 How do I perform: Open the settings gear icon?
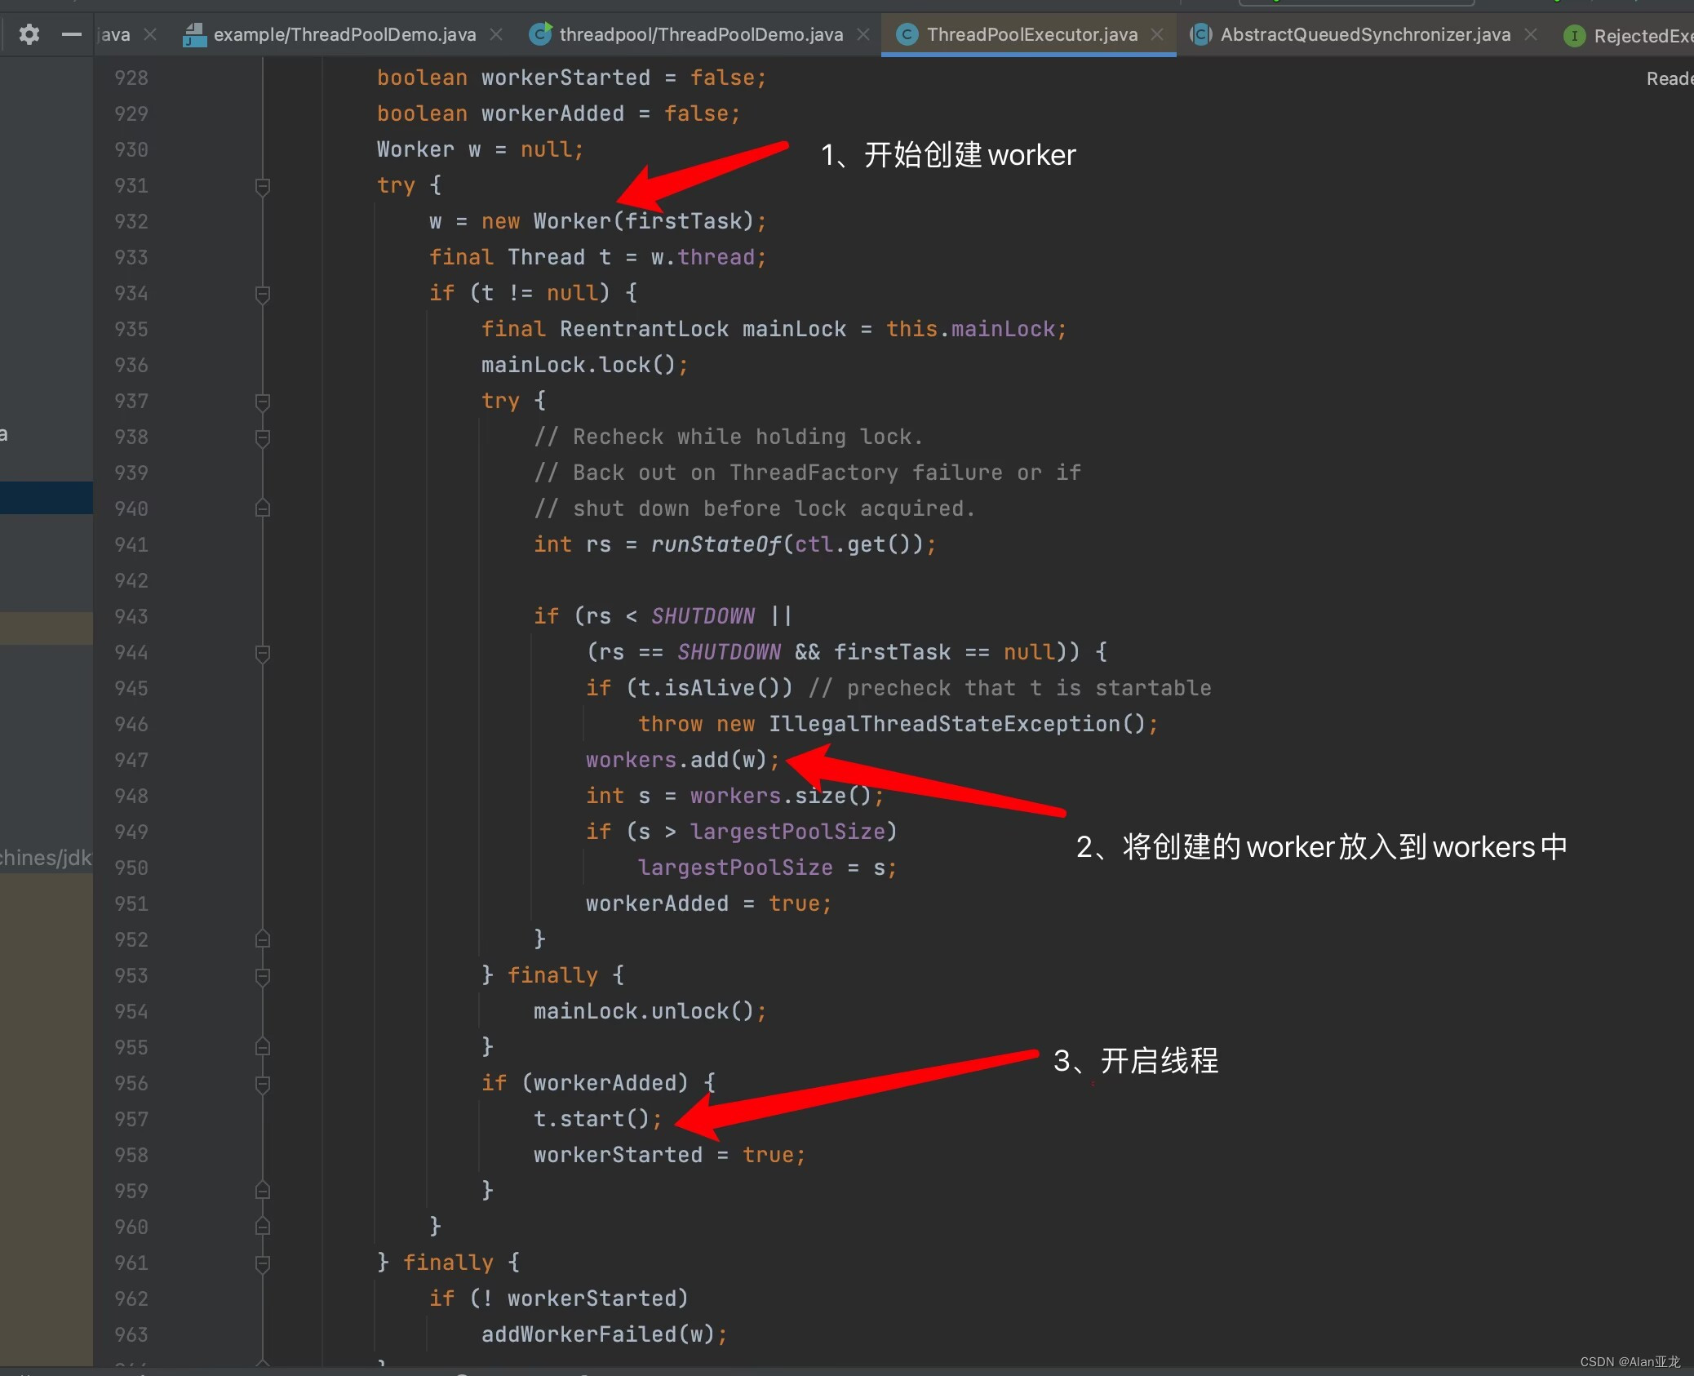point(29,34)
